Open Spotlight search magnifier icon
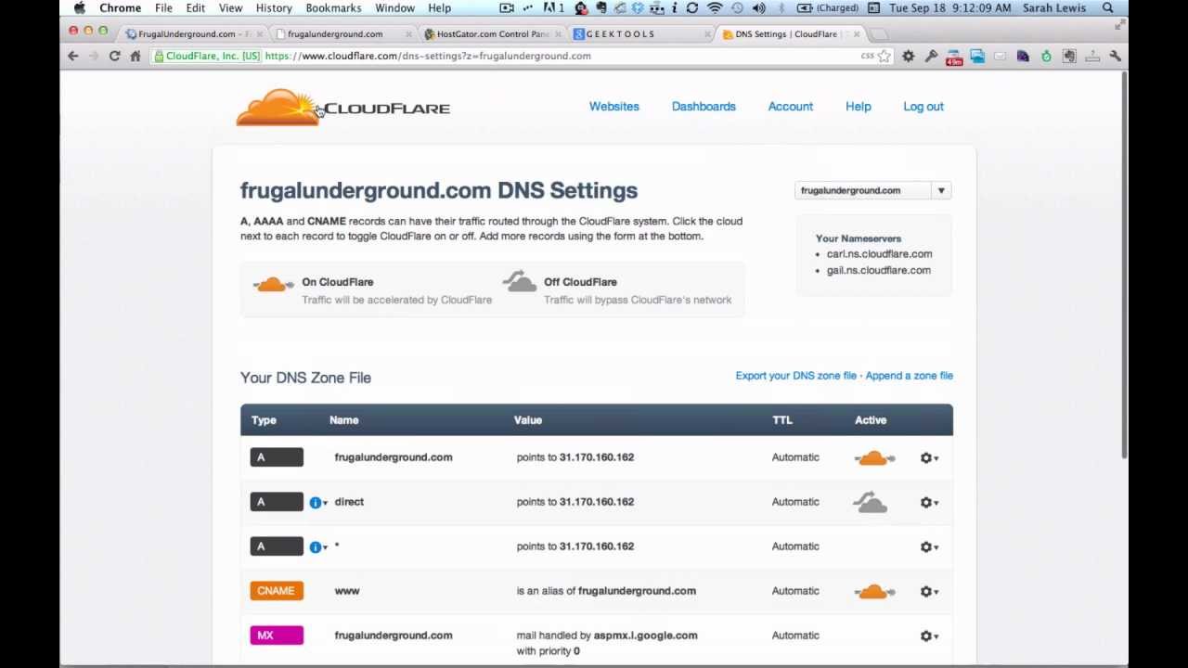Screen dimensions: 1188x668 coord(1108,8)
